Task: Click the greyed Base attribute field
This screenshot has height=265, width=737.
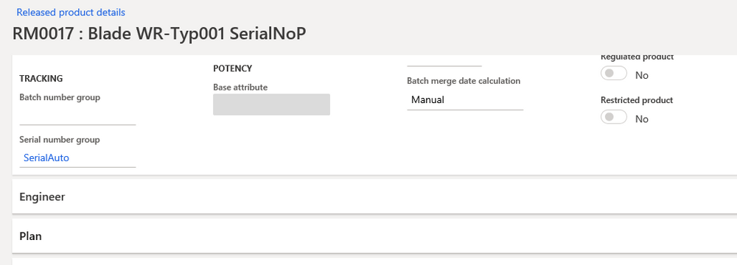Action: (x=272, y=105)
